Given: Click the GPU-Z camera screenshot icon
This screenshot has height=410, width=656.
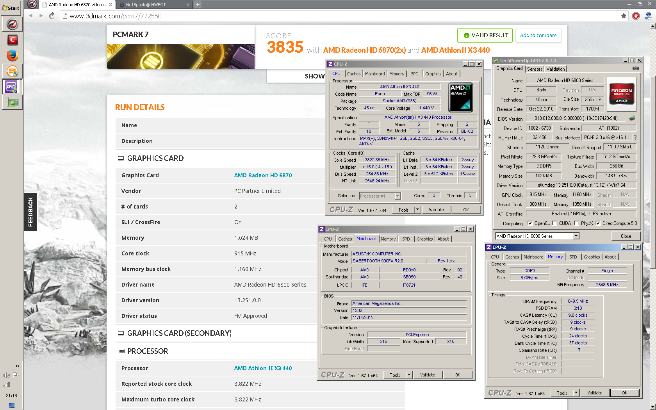Looking at the screenshot, I should click(636, 68).
